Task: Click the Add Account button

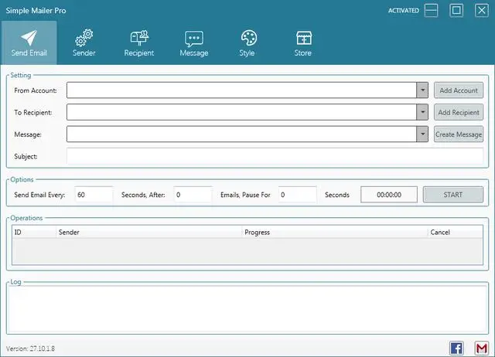Action: (x=459, y=90)
